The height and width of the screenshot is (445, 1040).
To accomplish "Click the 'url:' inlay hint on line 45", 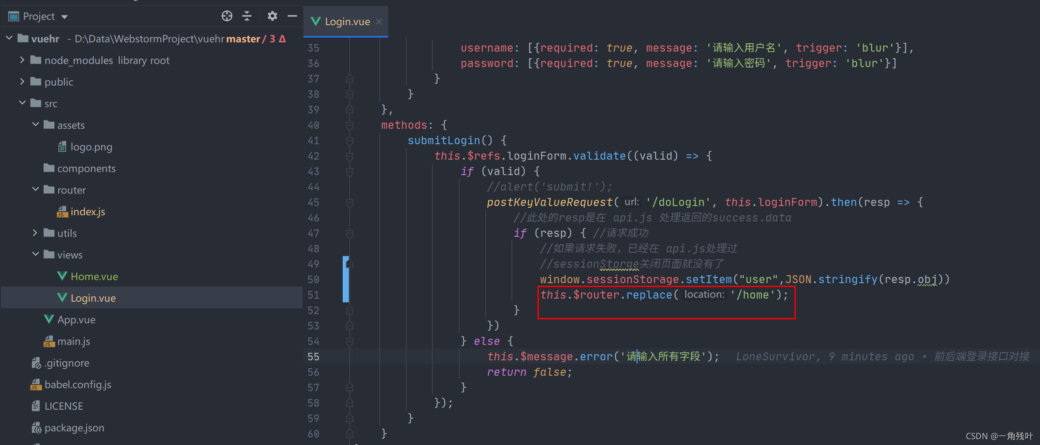I will 632,202.
